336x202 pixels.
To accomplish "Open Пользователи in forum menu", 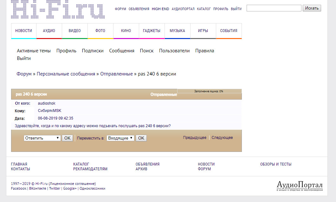I will pyautogui.click(x=174, y=51).
